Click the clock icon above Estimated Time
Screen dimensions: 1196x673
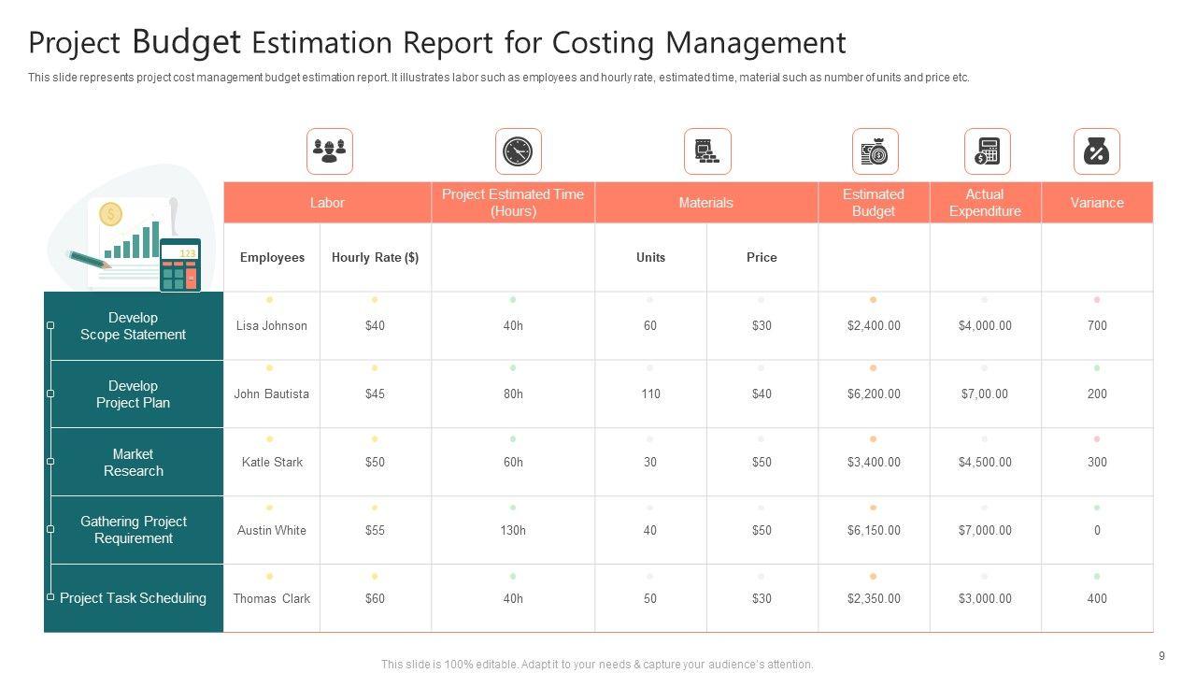[518, 151]
